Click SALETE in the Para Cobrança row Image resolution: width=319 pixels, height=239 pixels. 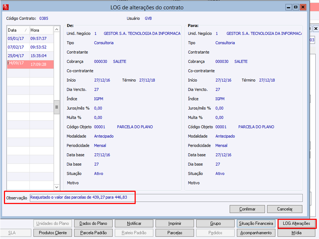(x=241, y=62)
